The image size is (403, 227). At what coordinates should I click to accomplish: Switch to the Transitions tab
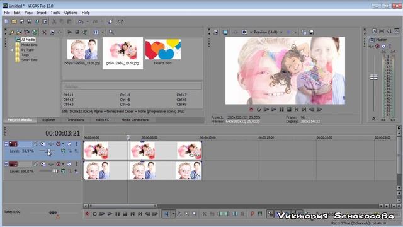pyautogui.click(x=76, y=120)
